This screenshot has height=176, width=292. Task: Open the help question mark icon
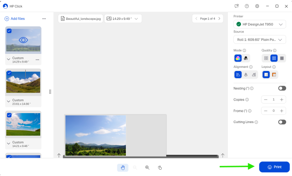click(247, 6)
